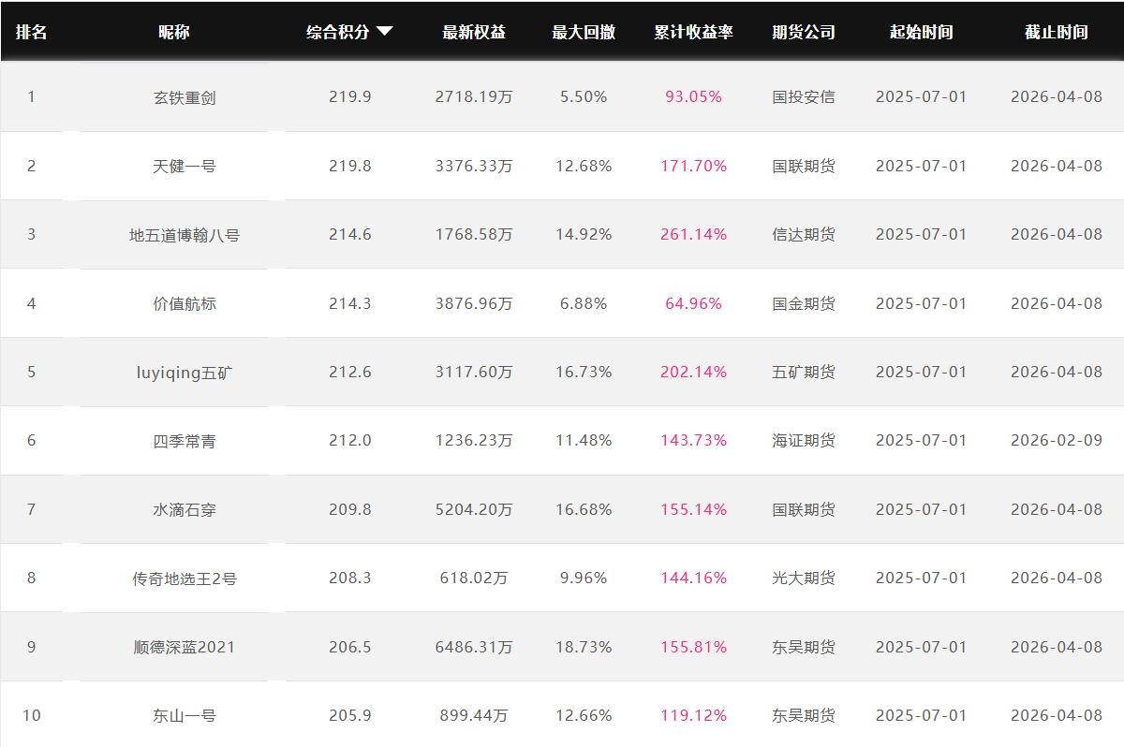The height and width of the screenshot is (747, 1124).
Task: Select the 水滴石穿 nickname
Action: 185,510
